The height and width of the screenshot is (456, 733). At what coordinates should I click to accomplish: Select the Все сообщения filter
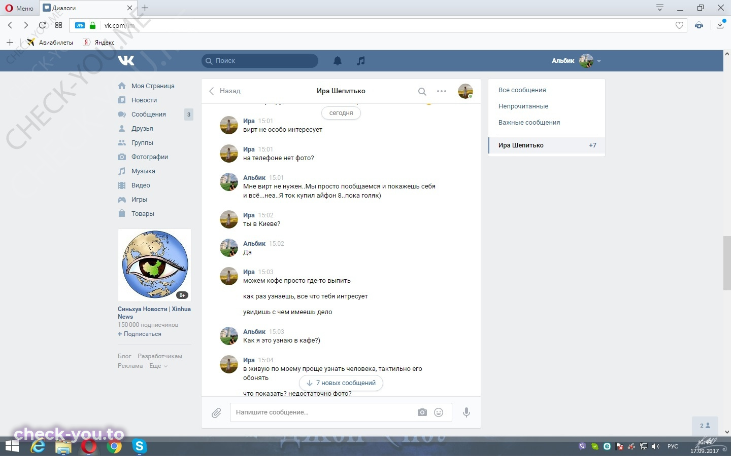[522, 90]
